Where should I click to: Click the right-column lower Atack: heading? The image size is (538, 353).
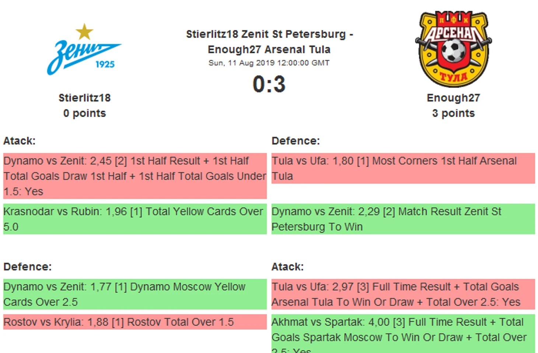click(x=287, y=267)
